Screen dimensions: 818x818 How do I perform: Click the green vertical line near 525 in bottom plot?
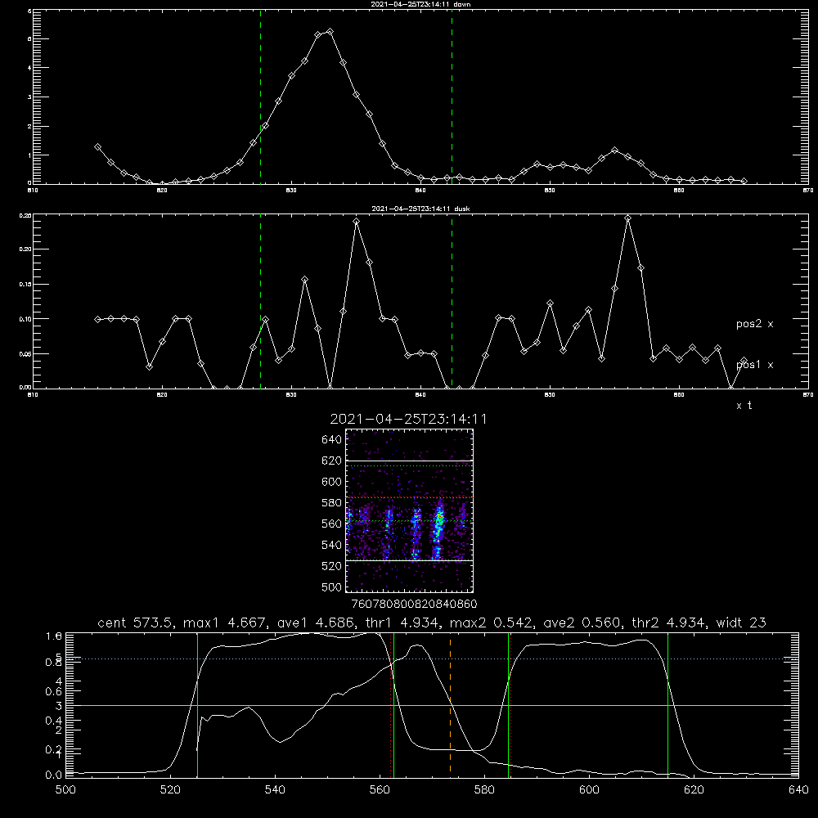coord(197,704)
